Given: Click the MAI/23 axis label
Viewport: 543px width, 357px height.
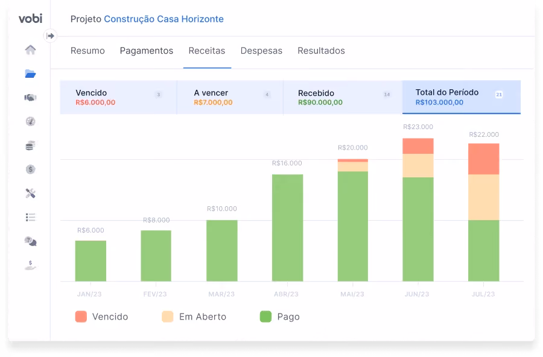Looking at the screenshot, I should click(352, 294).
